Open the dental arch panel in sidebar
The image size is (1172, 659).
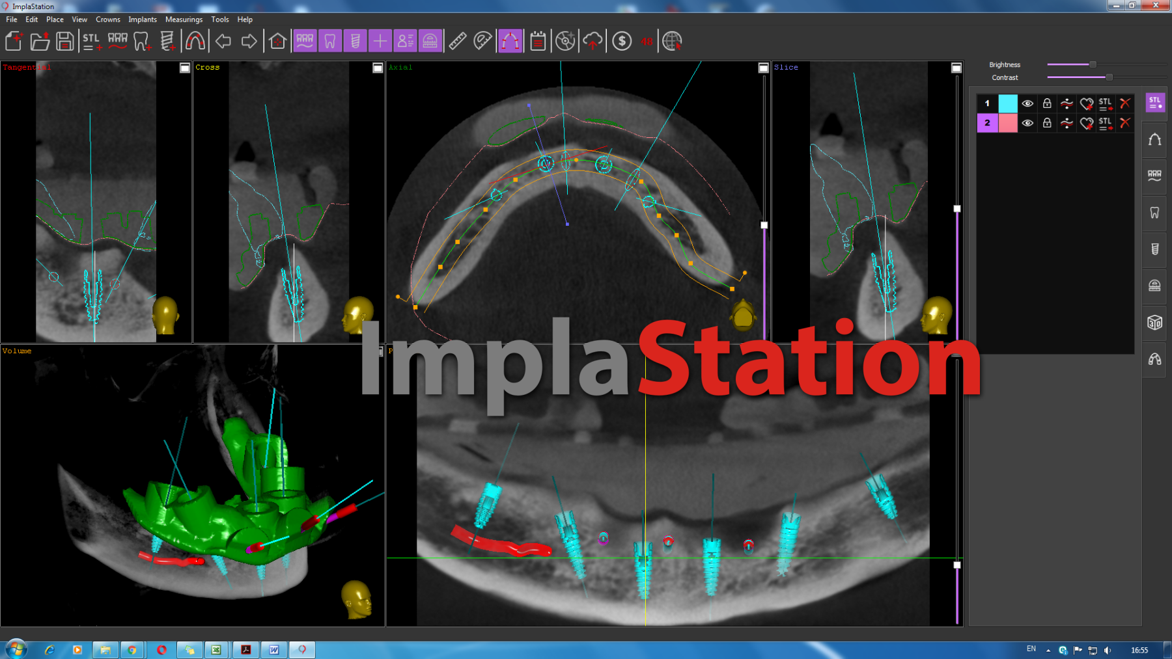tap(1155, 139)
